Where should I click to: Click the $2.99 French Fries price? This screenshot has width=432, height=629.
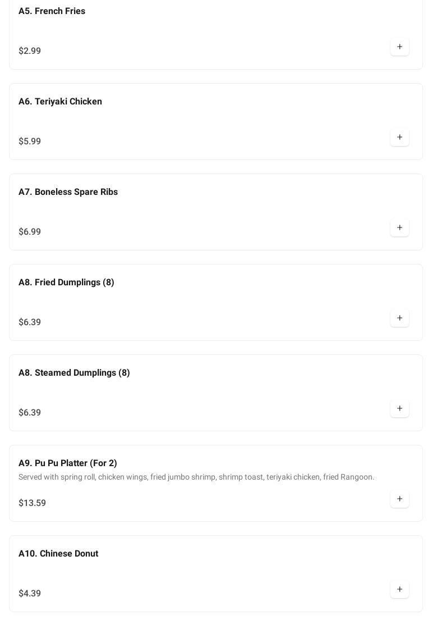point(30,51)
